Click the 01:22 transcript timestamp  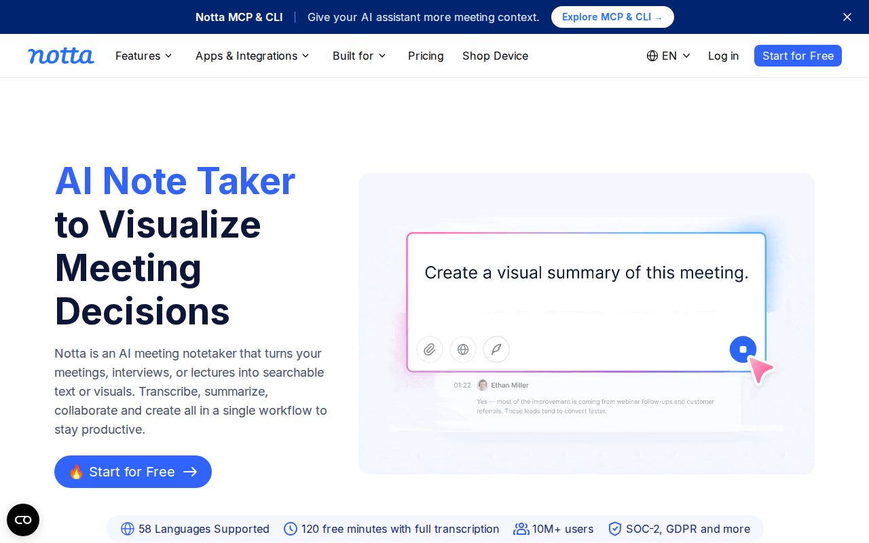pyautogui.click(x=462, y=385)
